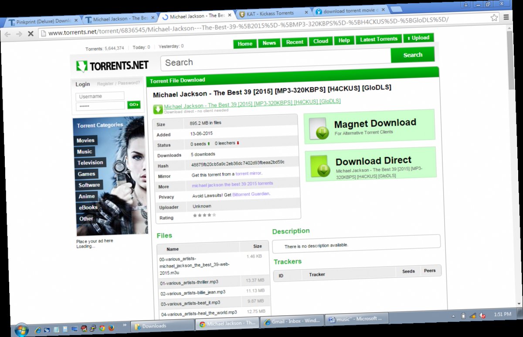Select the eBooks category
Viewport: 523px width, 337px height.
point(88,208)
